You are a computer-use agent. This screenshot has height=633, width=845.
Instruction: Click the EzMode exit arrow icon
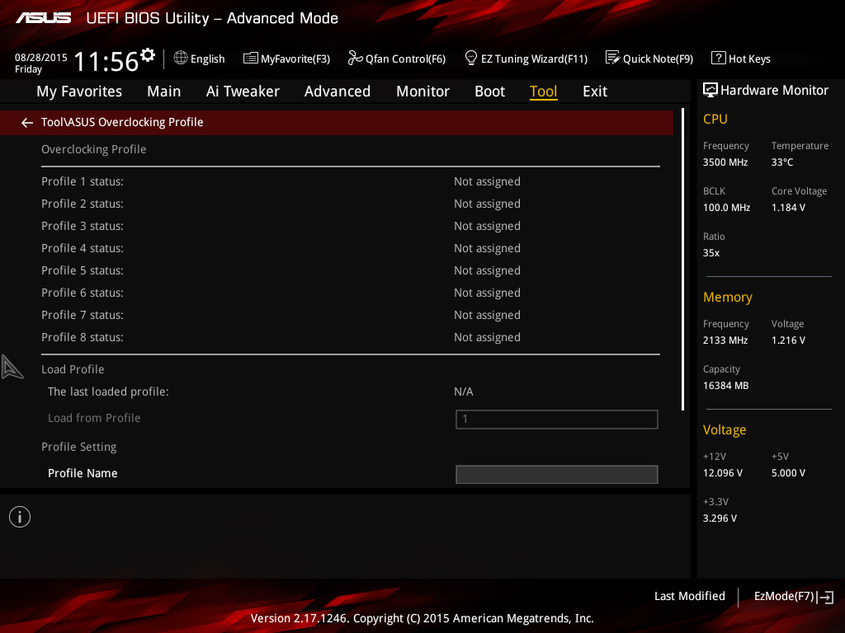(x=825, y=597)
